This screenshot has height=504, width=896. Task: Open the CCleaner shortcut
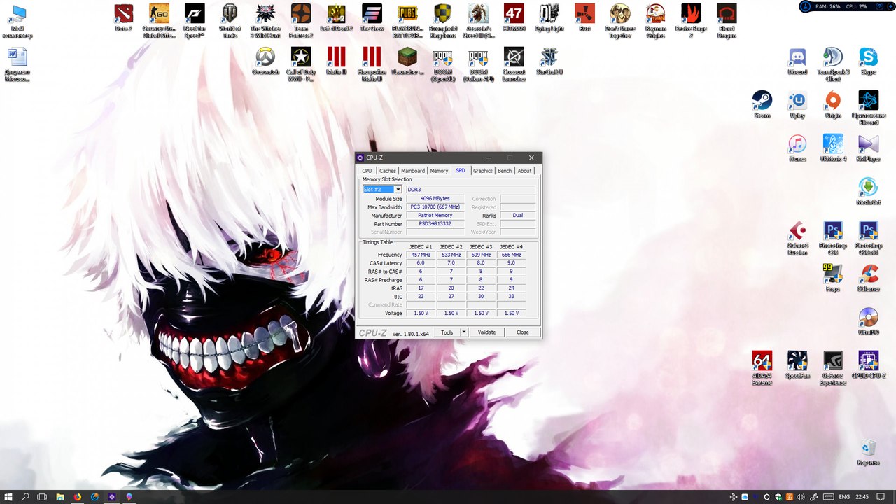point(868,277)
